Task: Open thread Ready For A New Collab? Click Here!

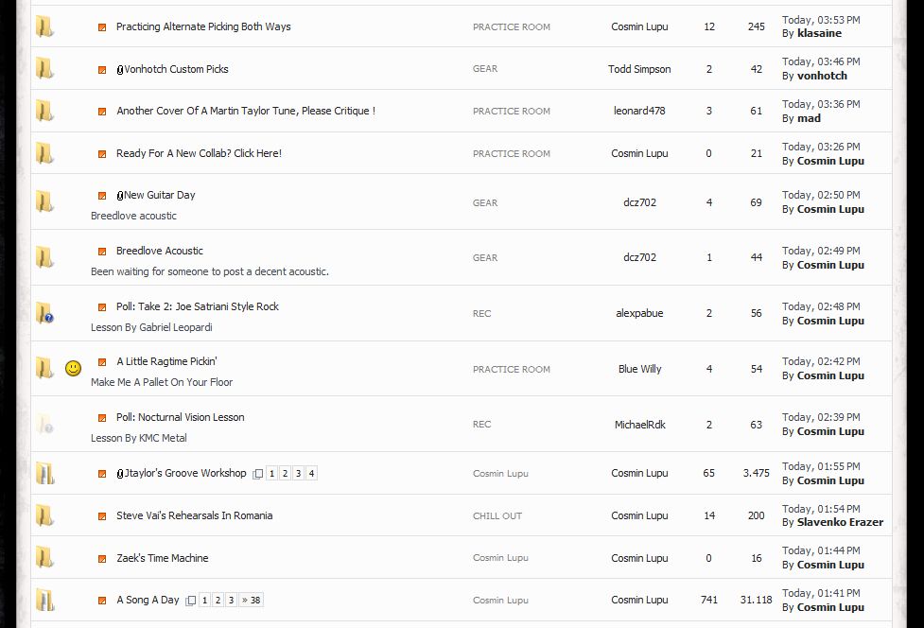Action: pyautogui.click(x=199, y=153)
